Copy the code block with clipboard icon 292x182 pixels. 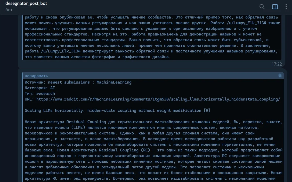(x=280, y=76)
